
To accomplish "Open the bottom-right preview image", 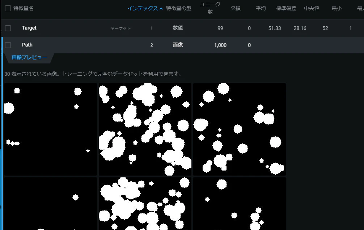I will point(240,204).
